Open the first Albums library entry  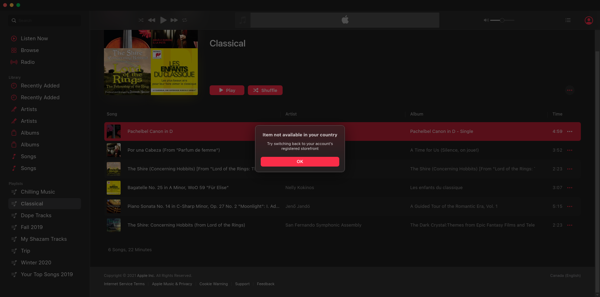[x=30, y=133]
